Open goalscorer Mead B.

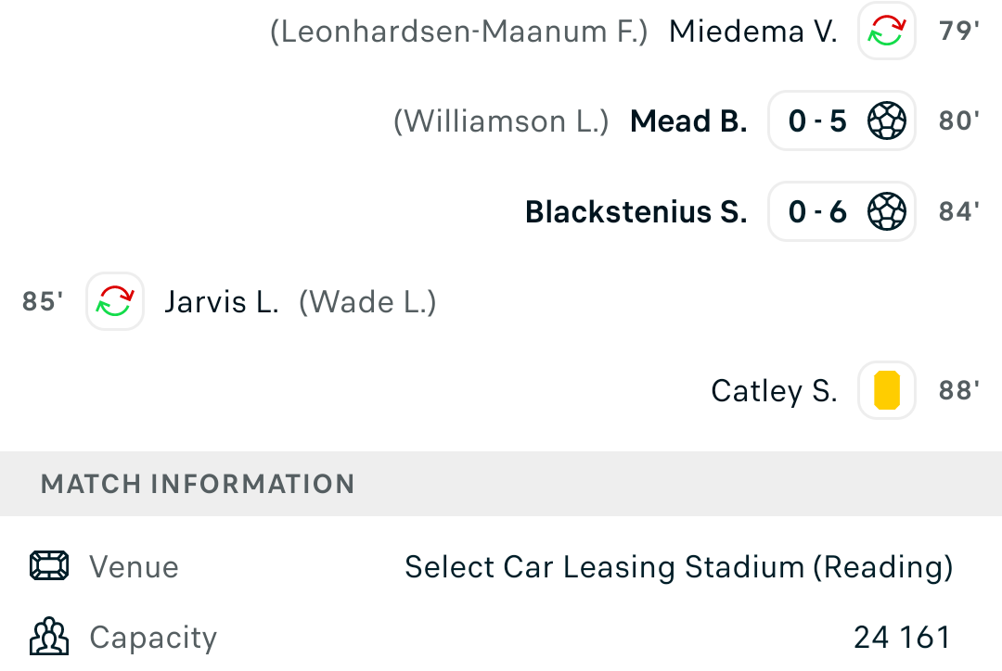688,121
